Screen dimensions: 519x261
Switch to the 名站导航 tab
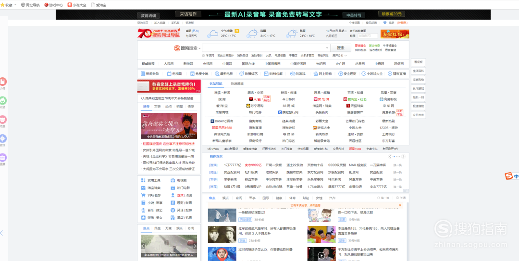(216, 84)
